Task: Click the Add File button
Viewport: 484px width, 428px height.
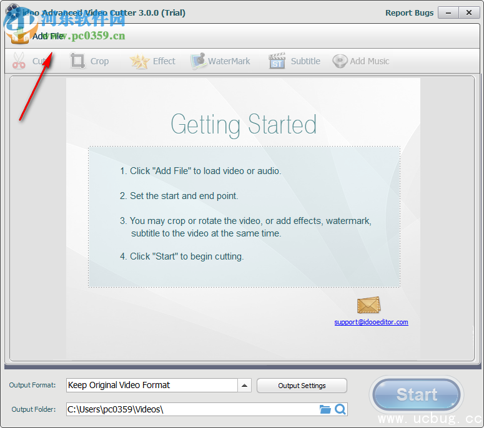Action: click(x=37, y=36)
